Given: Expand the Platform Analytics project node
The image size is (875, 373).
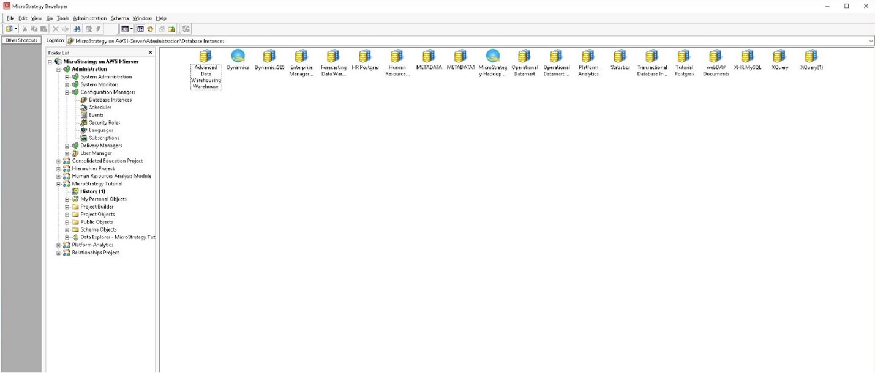Looking at the screenshot, I should (59, 245).
